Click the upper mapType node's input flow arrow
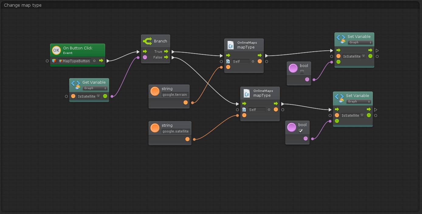Image resolution: width=422 pixels, height=214 pixels. [x=228, y=55]
